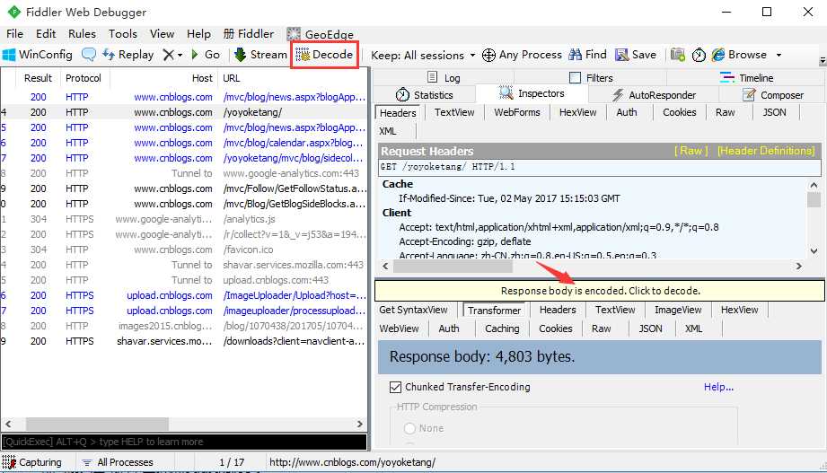Open the Composer tab
Viewport: 827px width, 473px height.
[x=773, y=95]
